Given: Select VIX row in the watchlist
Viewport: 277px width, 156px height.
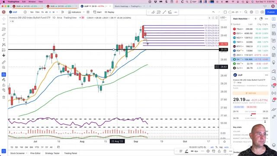Looking at the screenshot, I should 250,64.
